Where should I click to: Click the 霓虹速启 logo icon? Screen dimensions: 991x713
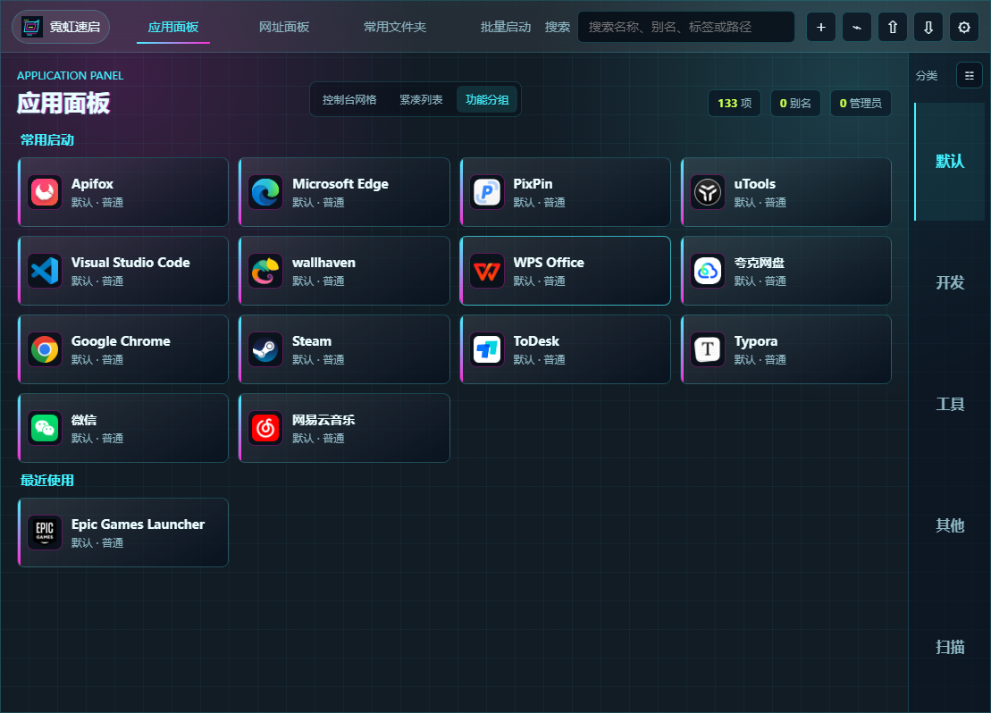pyautogui.click(x=31, y=27)
